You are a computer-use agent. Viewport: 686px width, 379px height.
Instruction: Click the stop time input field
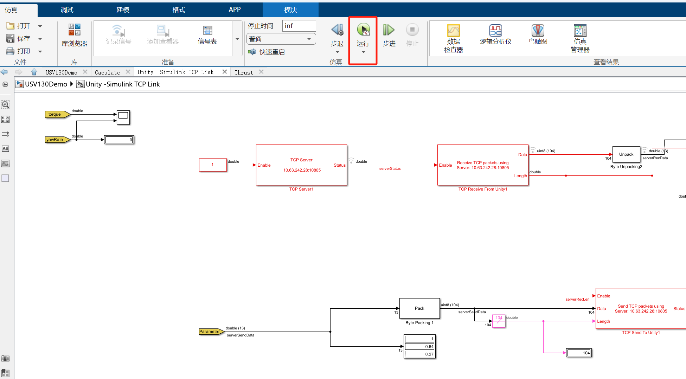[299, 26]
